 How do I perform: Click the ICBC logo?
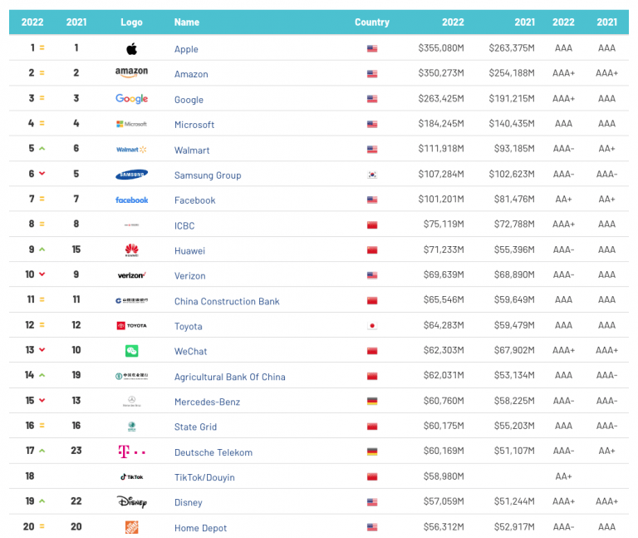(x=131, y=225)
